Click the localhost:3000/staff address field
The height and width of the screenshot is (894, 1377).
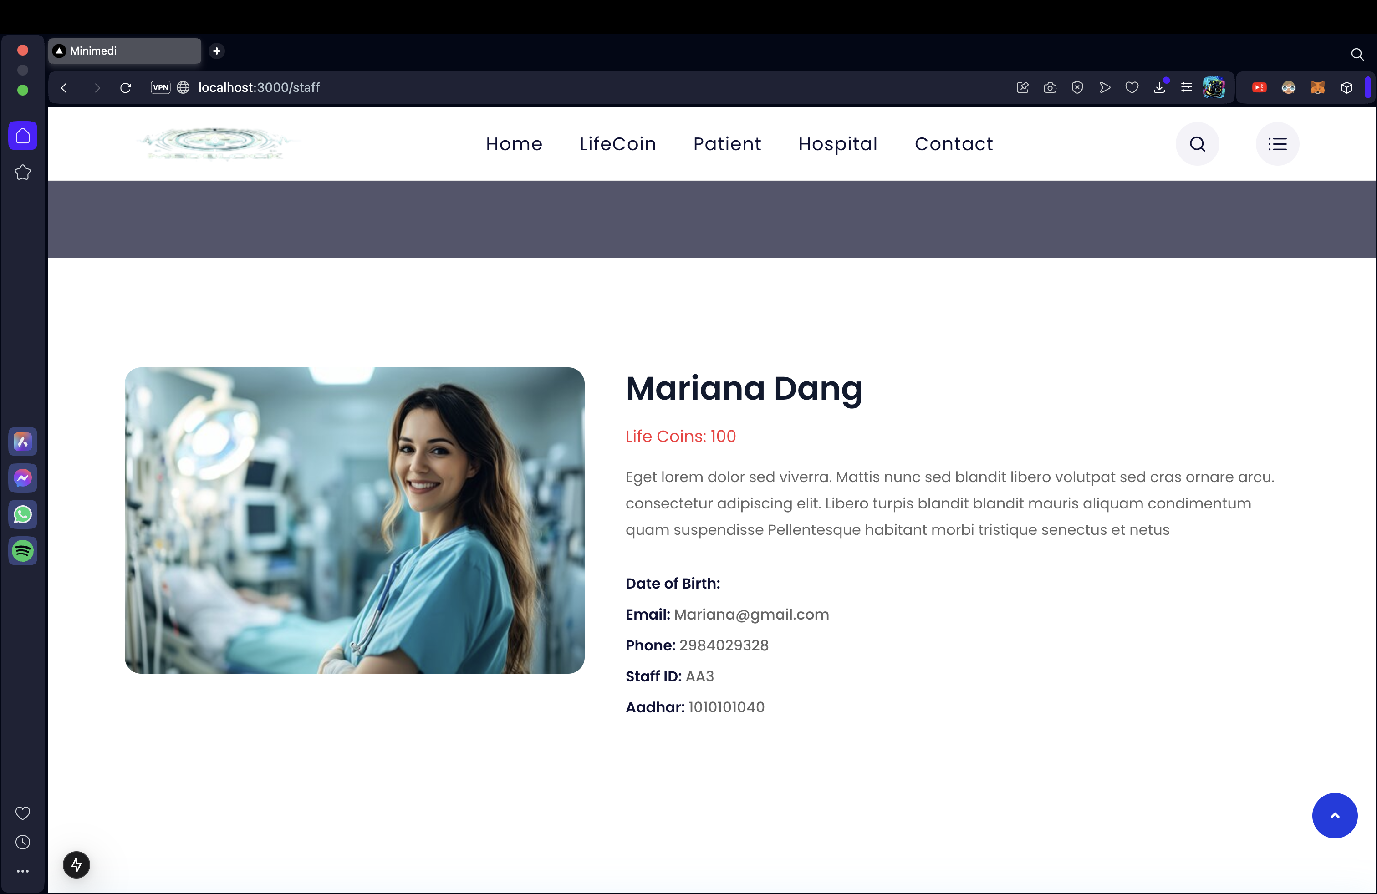pyautogui.click(x=259, y=87)
